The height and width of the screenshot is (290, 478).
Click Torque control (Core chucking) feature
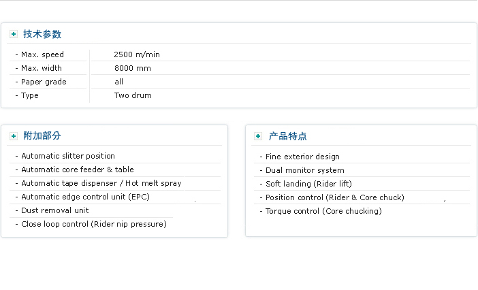coord(323,211)
